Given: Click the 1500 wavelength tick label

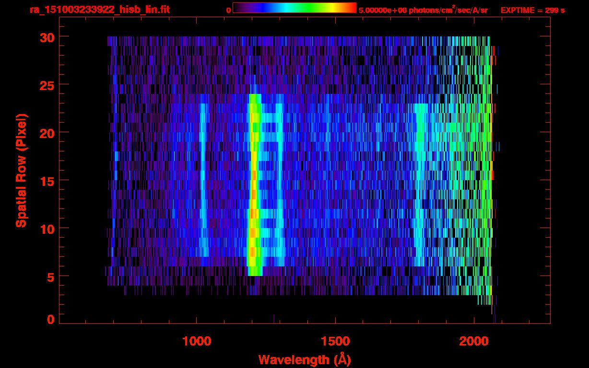Looking at the screenshot, I should [335, 341].
